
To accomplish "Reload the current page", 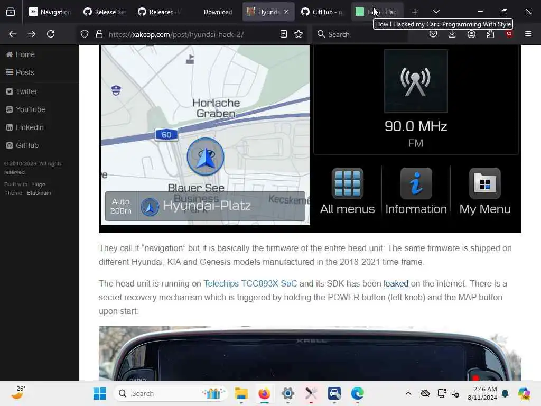I will (x=51, y=34).
